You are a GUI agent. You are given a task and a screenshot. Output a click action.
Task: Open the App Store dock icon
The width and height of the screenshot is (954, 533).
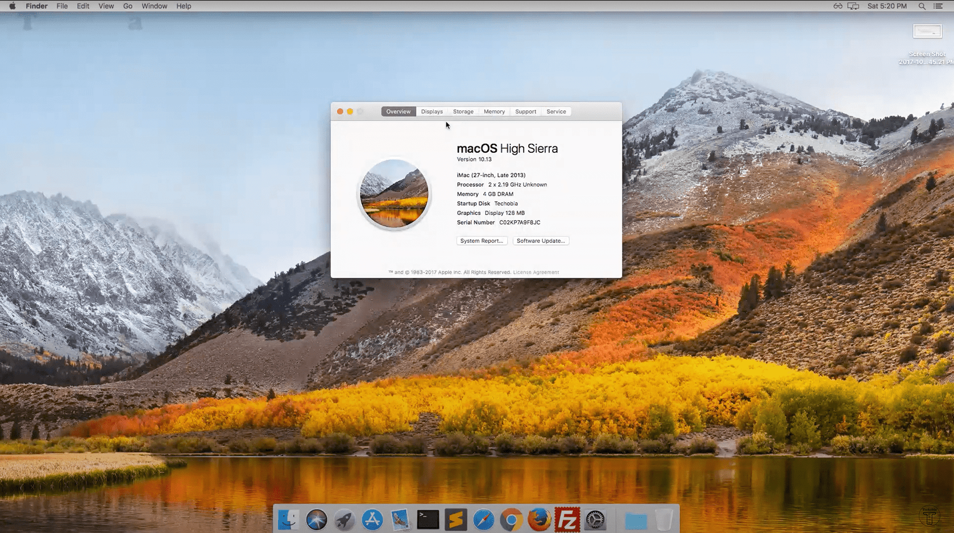coord(372,520)
